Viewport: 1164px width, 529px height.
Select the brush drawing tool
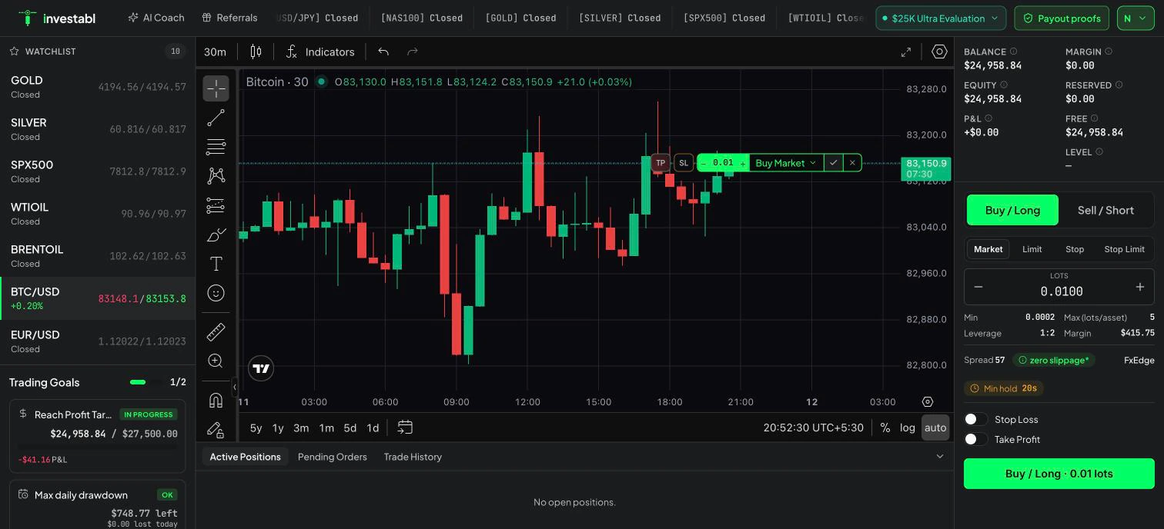[x=216, y=235]
